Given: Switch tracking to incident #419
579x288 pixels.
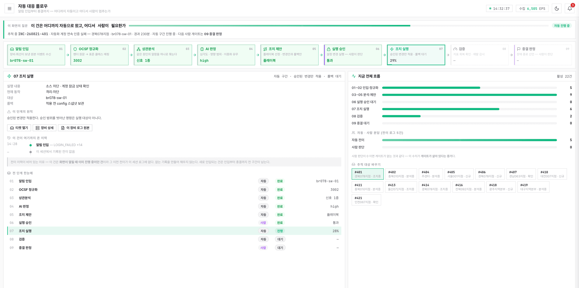Looking at the screenshot, I should pyautogui.click(x=533, y=187).
